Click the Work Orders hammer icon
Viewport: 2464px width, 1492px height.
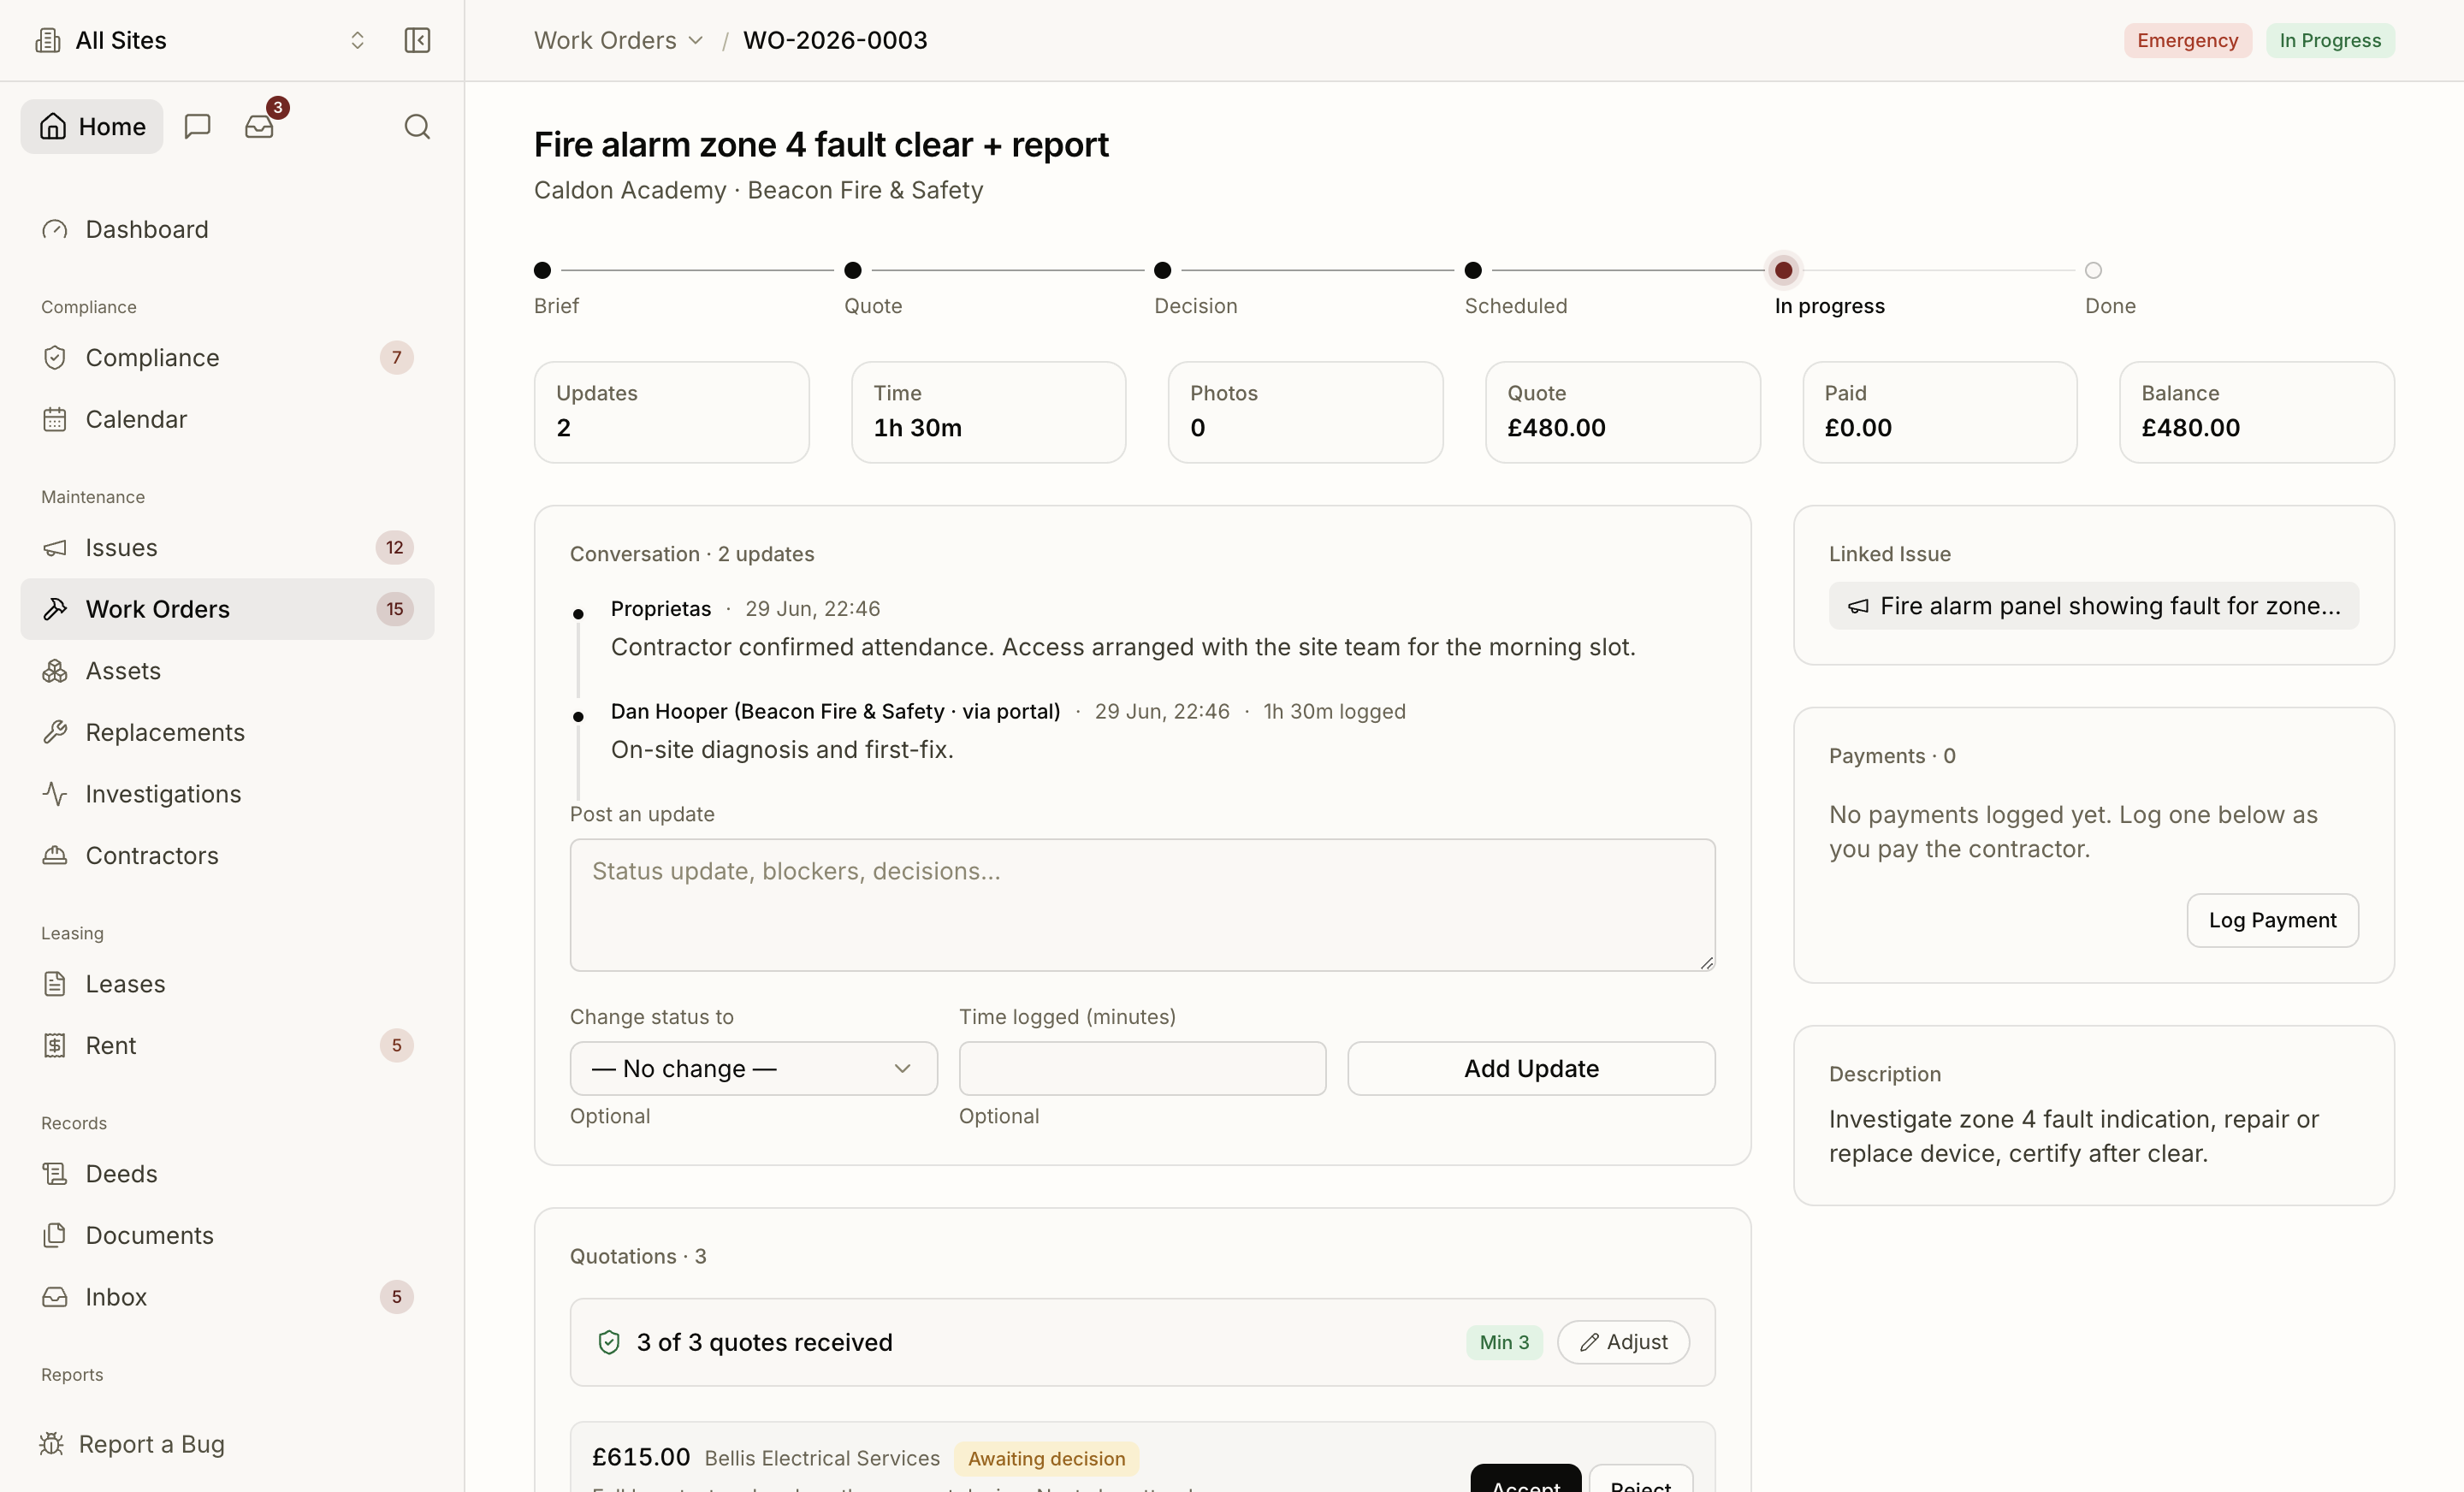(x=55, y=609)
